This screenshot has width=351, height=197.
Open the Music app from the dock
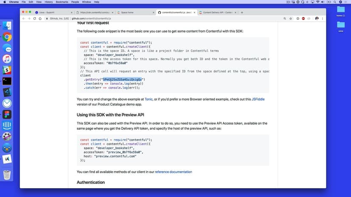[7, 59]
